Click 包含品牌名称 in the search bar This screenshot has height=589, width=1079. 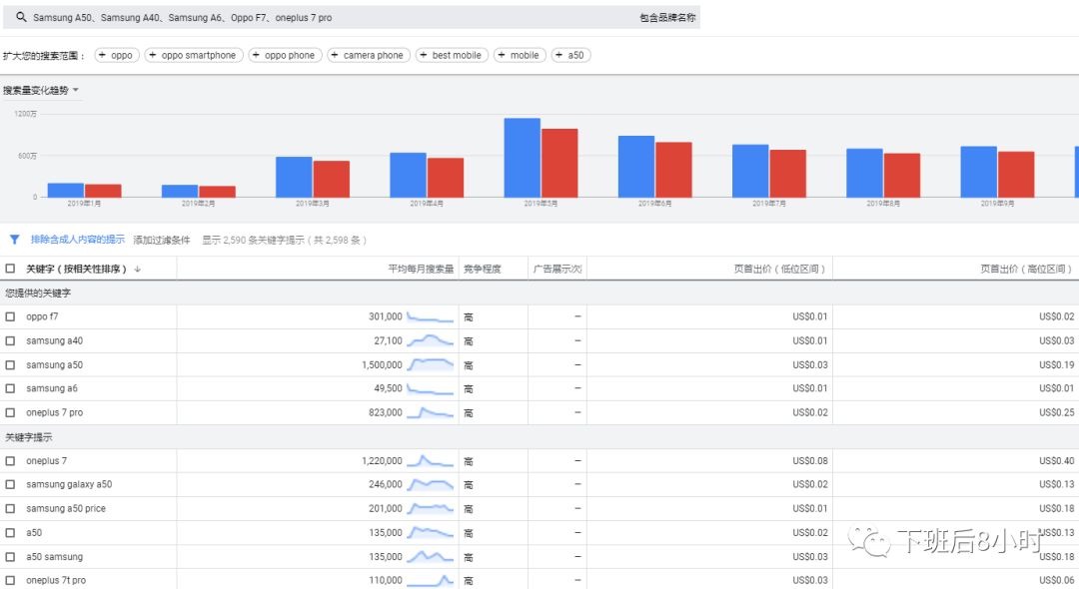(667, 17)
